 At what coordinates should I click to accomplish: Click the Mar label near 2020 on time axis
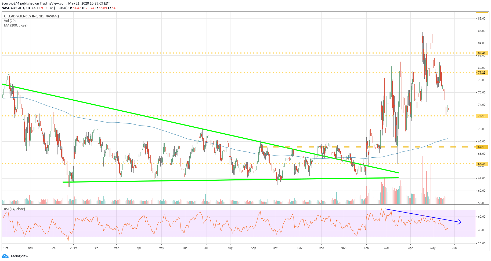387,248
